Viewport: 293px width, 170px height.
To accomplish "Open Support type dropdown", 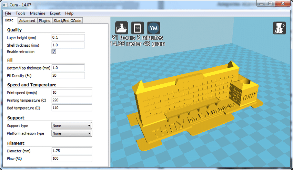I will point(72,126).
